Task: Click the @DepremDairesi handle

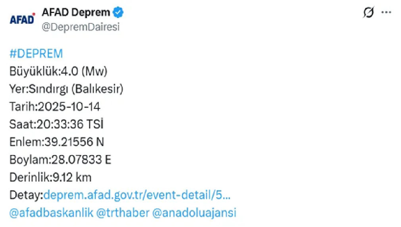Action: (x=80, y=27)
